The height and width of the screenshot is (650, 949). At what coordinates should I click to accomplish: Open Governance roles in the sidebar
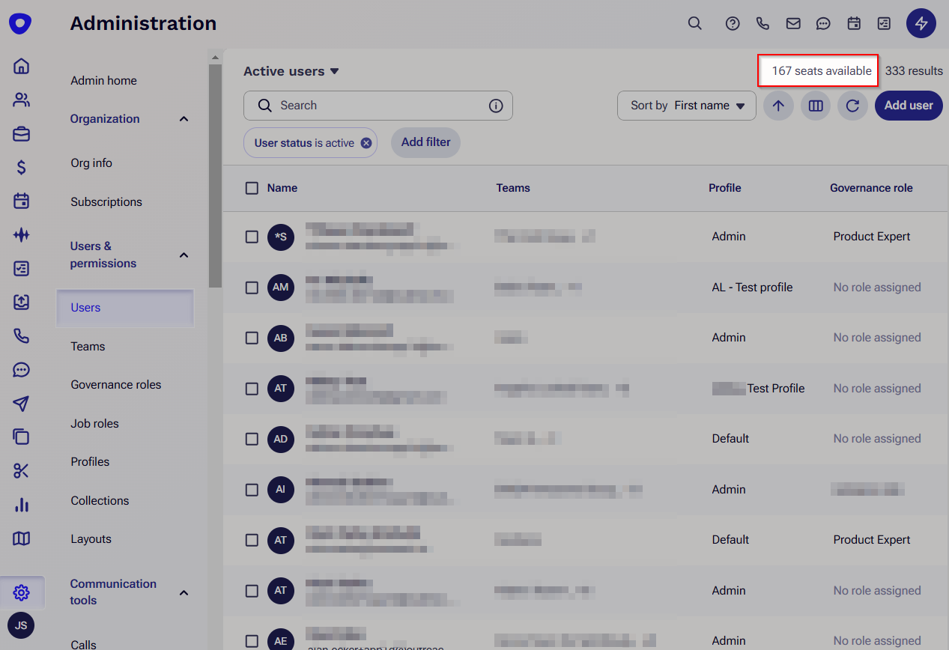point(116,385)
